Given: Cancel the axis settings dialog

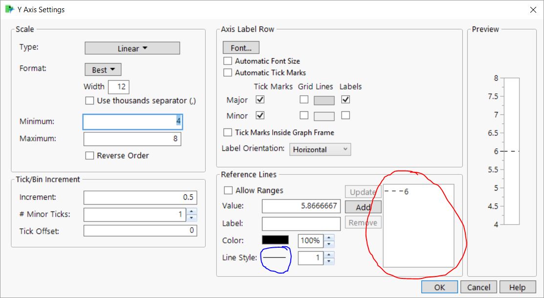Looking at the screenshot, I should click(479, 287).
